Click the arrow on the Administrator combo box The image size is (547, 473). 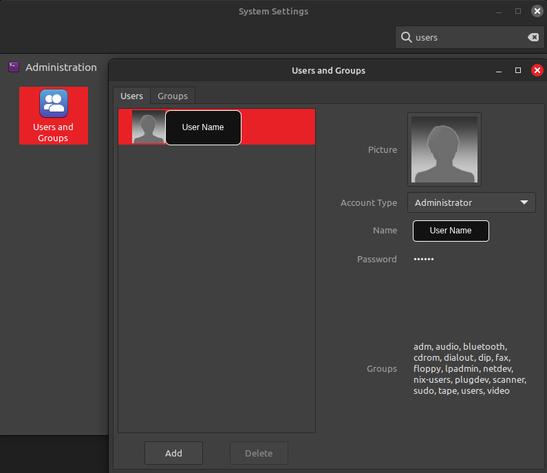click(524, 202)
